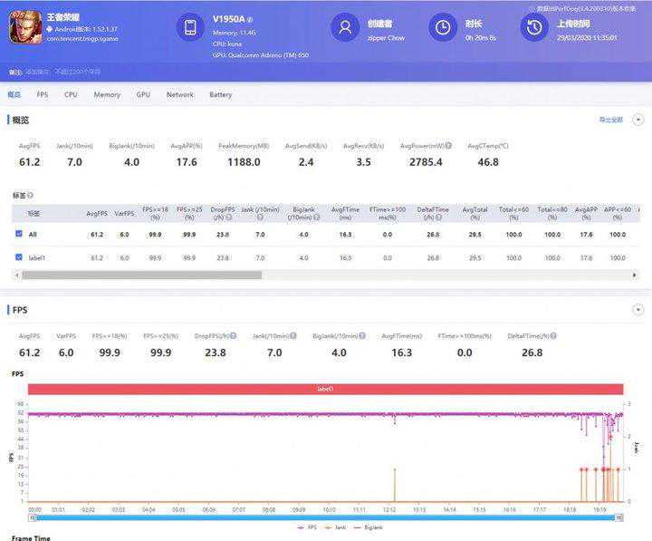
Task: Toggle the FPS legend marker in chart
Action: pyautogui.click(x=302, y=525)
